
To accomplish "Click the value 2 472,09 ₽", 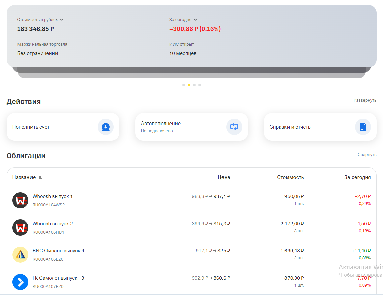I will (x=292, y=224).
